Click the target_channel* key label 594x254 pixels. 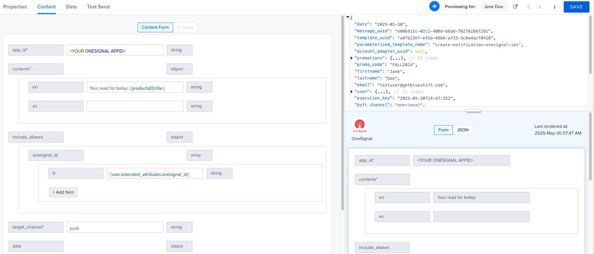click(x=36, y=227)
